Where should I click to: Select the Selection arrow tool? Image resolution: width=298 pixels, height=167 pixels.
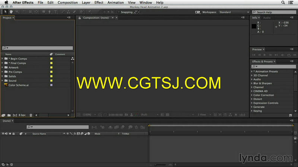click(5, 12)
